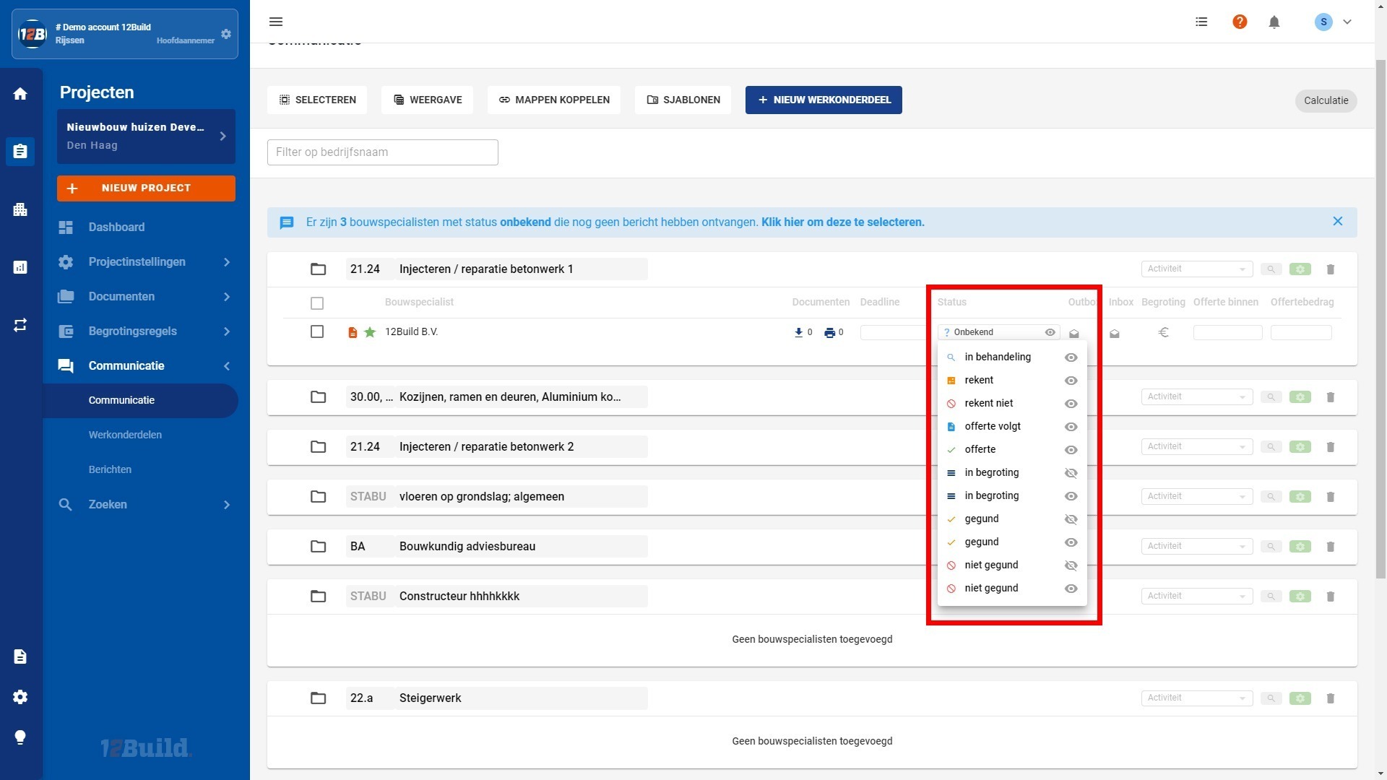Click the green gear button on Steigerwerk row
Image resolution: width=1387 pixels, height=780 pixels.
(x=1300, y=698)
